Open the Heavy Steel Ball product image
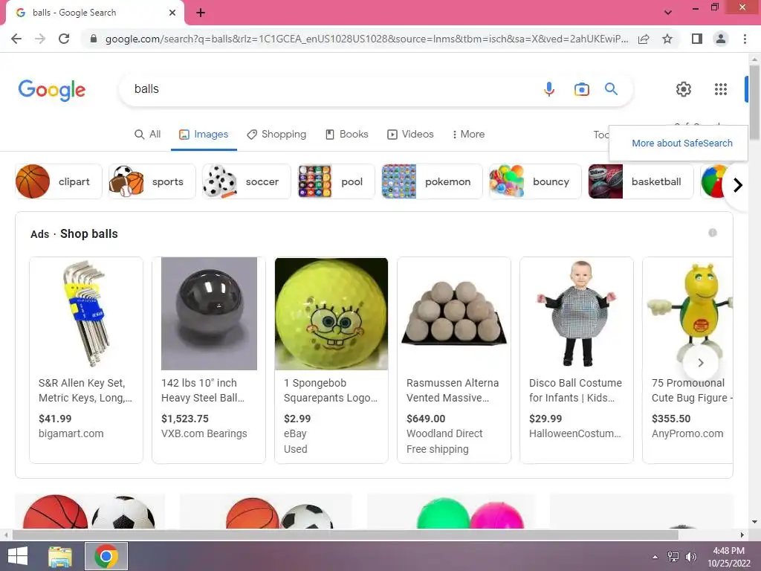 tap(209, 314)
